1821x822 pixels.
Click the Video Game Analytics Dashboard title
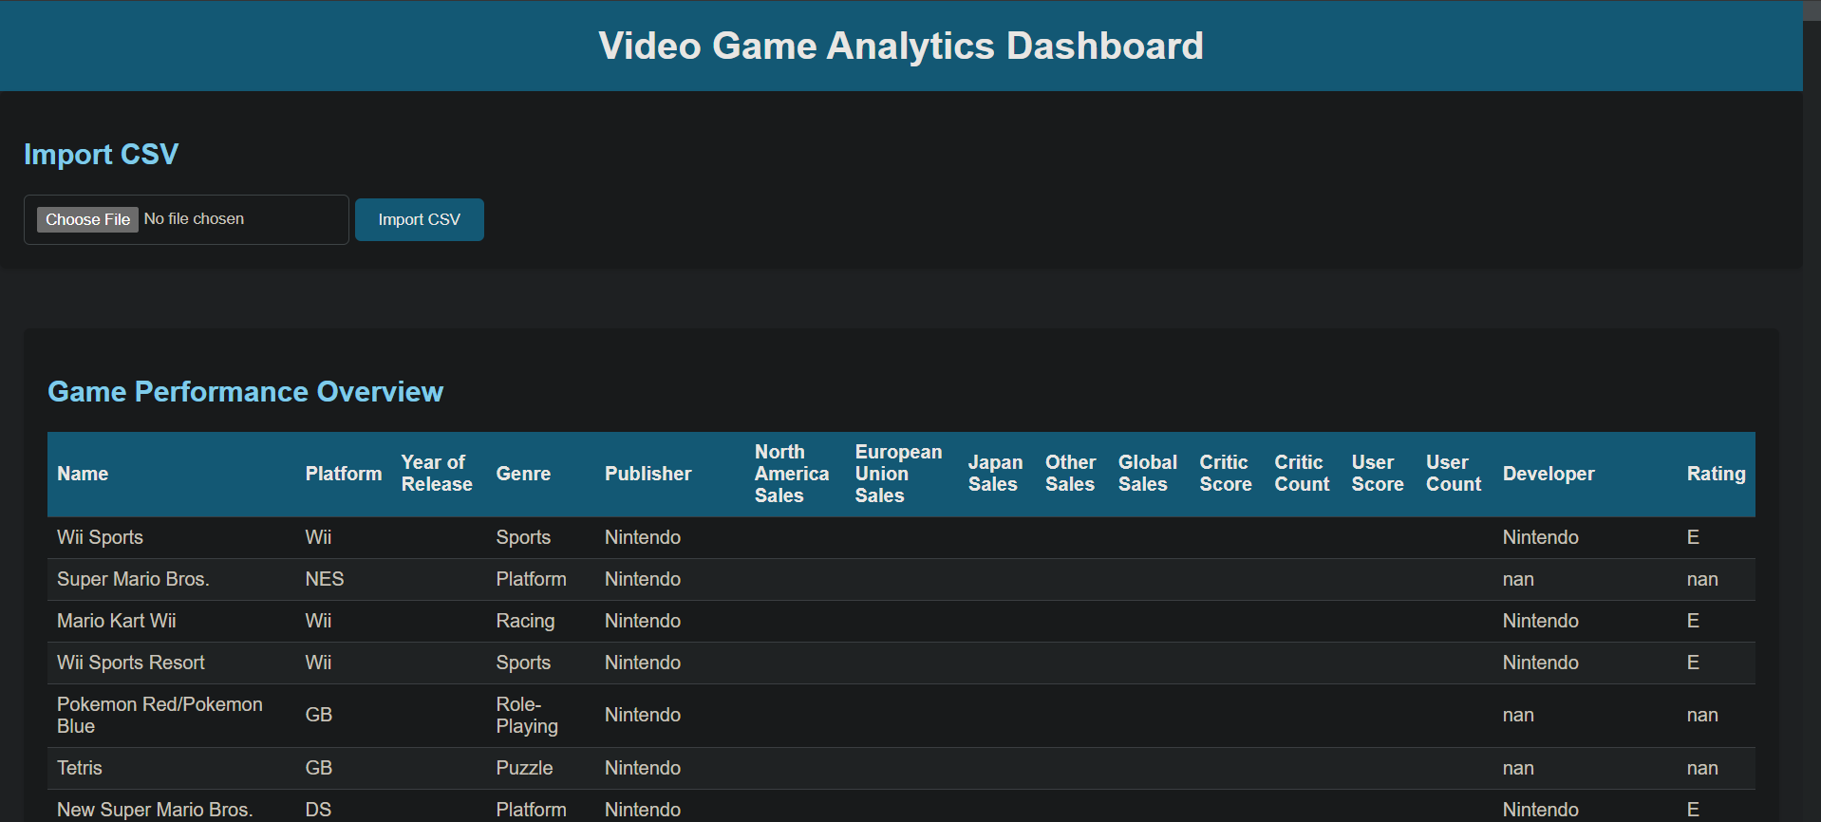[x=901, y=46]
